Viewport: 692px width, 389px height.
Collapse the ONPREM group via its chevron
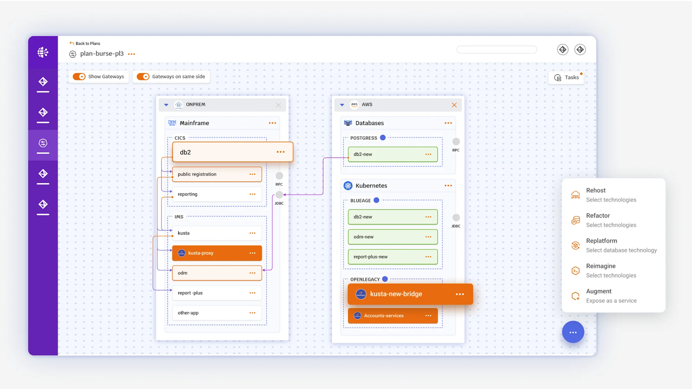point(166,104)
